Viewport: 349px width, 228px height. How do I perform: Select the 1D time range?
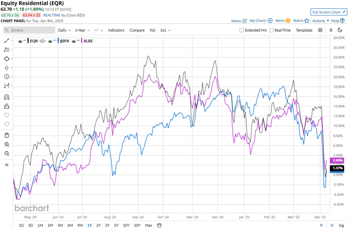[x=22, y=225]
